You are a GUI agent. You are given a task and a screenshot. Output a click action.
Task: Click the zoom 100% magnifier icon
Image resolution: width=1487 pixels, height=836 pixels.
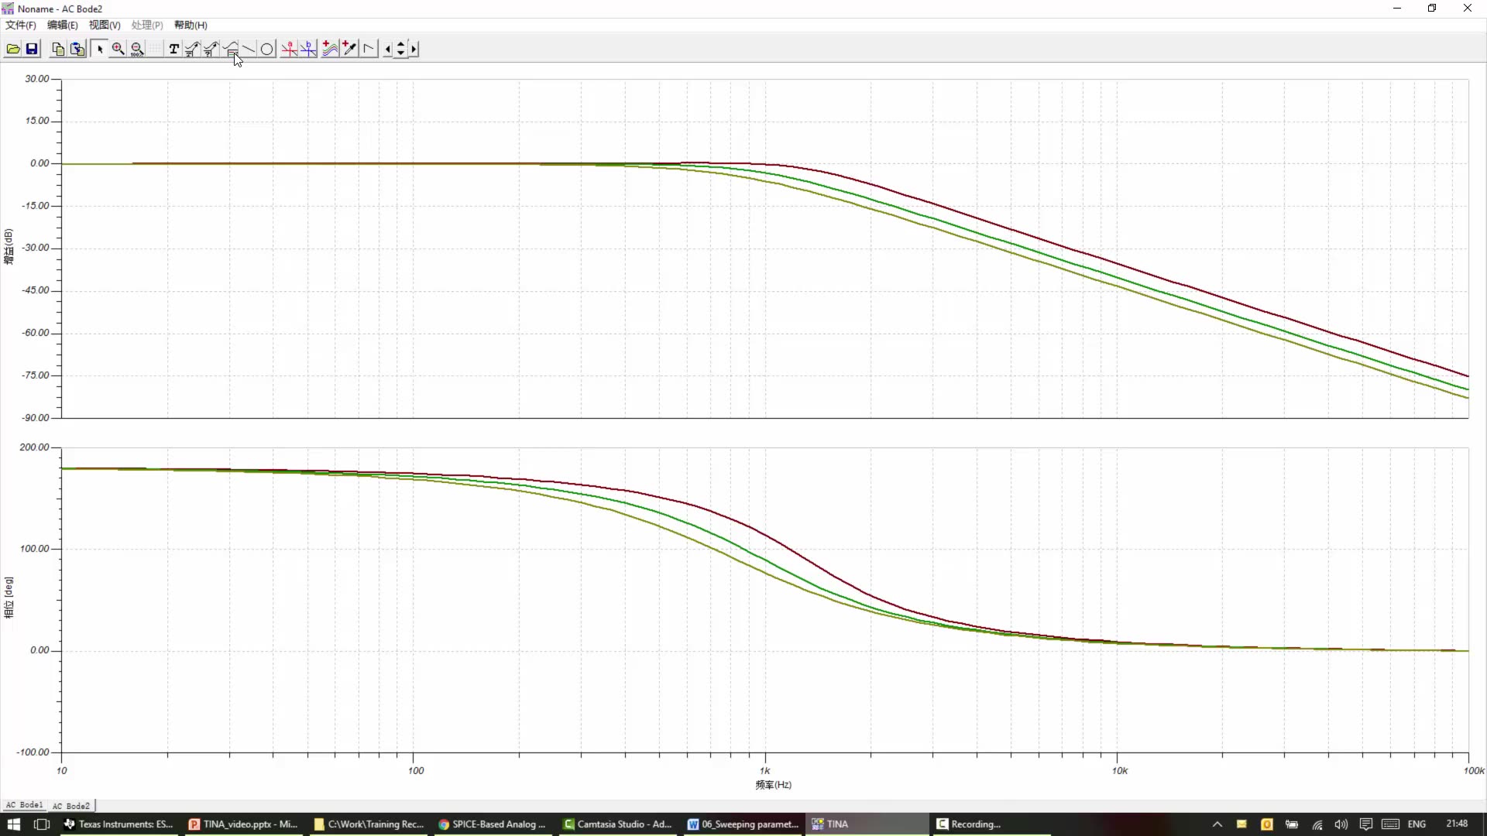(137, 49)
